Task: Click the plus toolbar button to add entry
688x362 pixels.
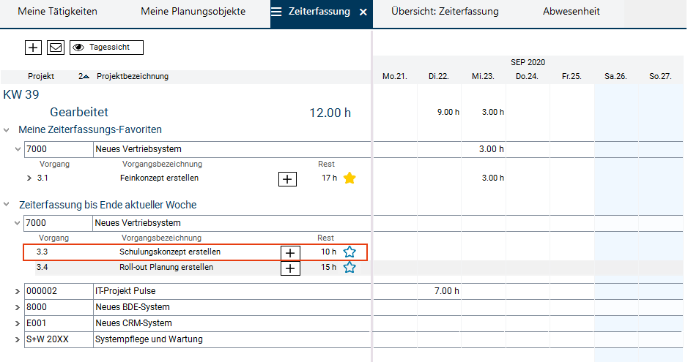Action: pyautogui.click(x=33, y=48)
